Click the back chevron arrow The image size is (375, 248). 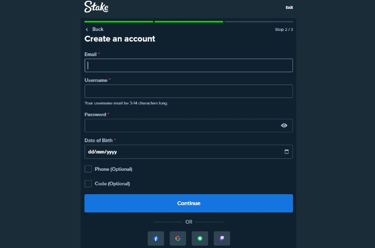point(87,29)
